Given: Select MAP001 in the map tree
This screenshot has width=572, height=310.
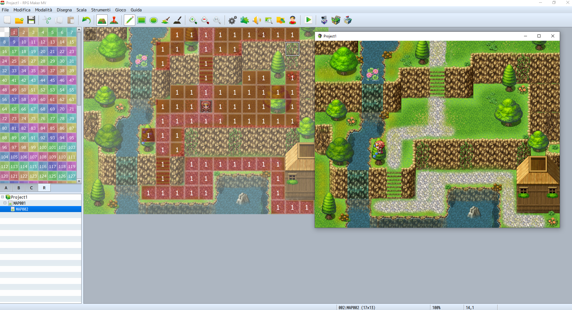Looking at the screenshot, I should click(19, 203).
